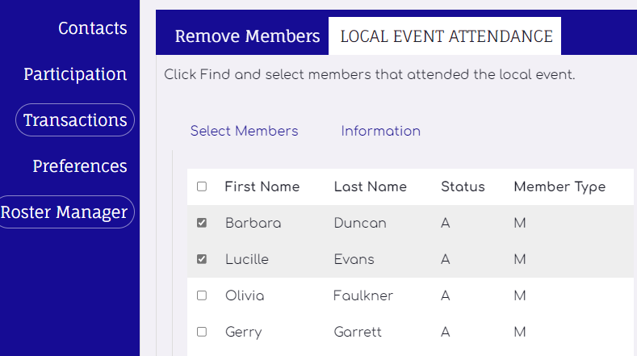This screenshot has height=356, width=637.
Task: Navigate to Preferences in sidebar
Action: (80, 166)
